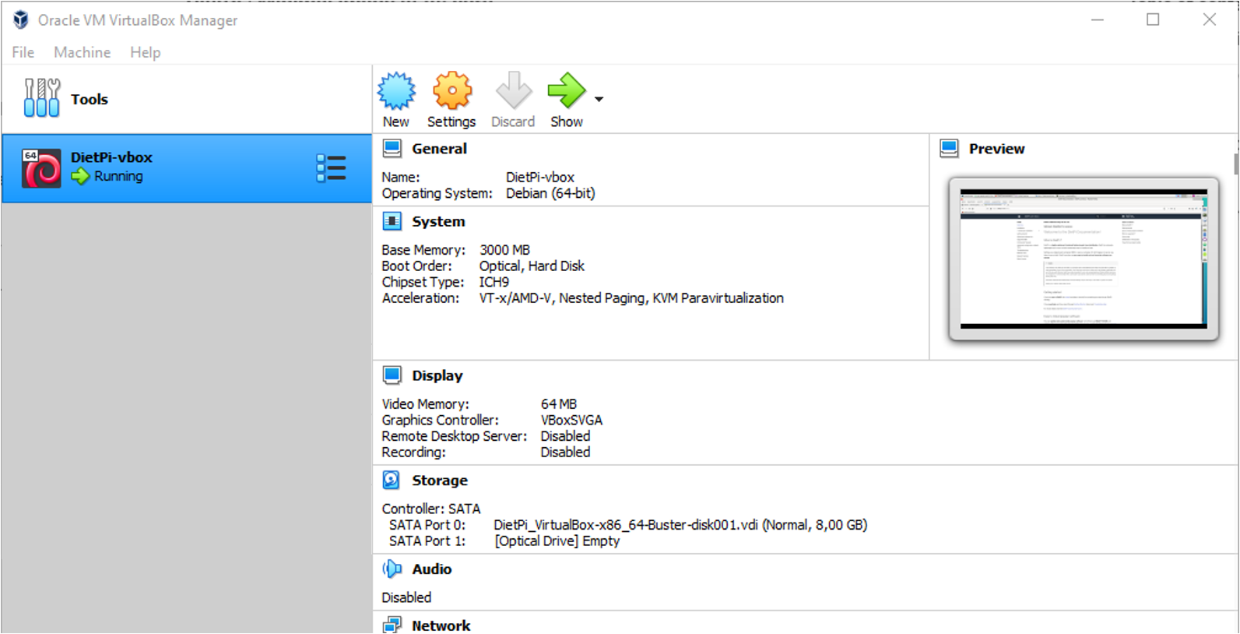The width and height of the screenshot is (1240, 634).
Task: Open the File menu
Action: click(23, 52)
